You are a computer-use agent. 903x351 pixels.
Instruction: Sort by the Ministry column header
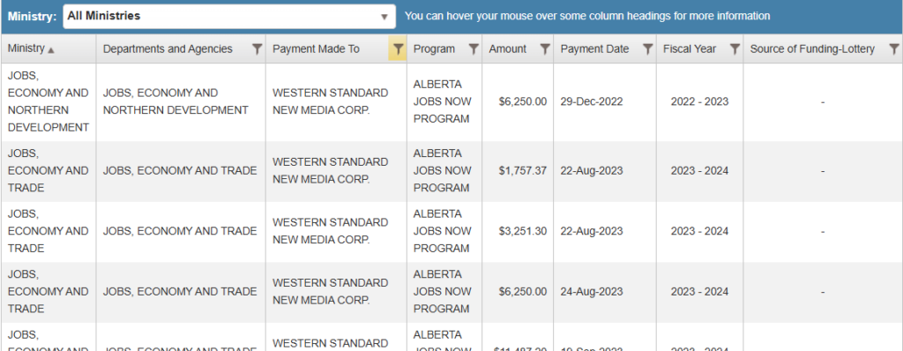pos(26,49)
